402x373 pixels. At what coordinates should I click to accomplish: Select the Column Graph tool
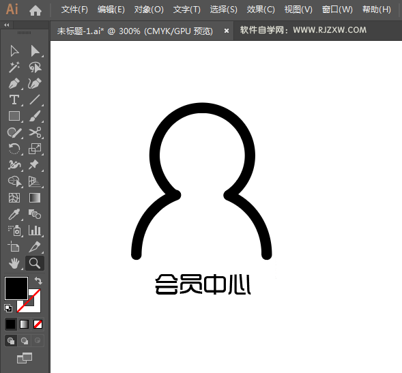pyautogui.click(x=35, y=230)
